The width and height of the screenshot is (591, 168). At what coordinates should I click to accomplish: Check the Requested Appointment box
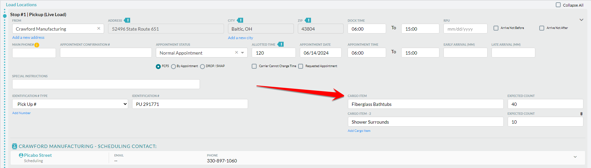[300, 66]
